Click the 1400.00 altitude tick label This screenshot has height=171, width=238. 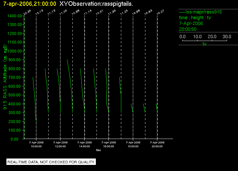coord(14,16)
